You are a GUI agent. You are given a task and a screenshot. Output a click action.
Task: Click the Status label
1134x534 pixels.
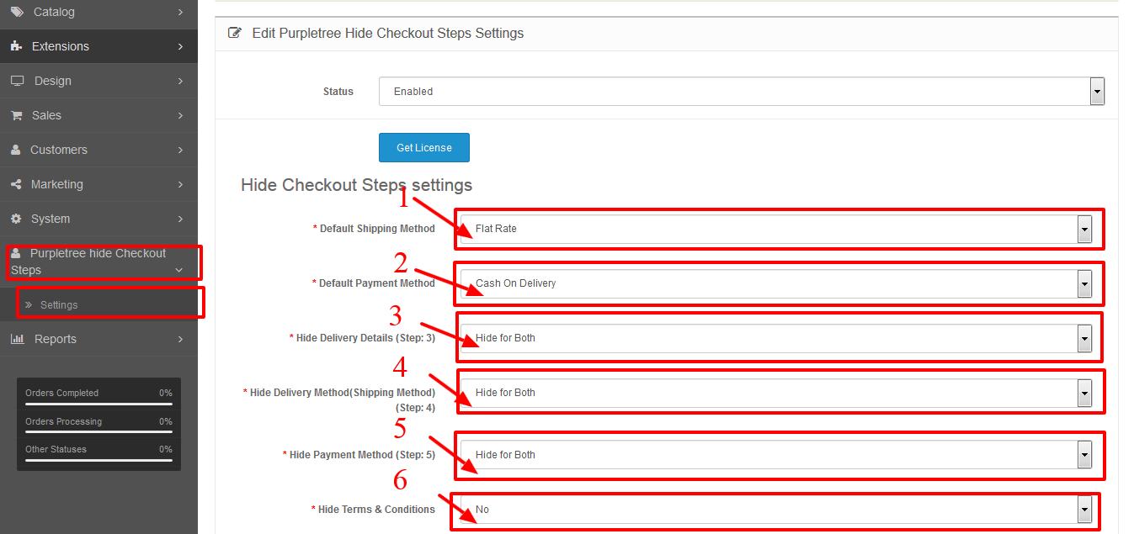338,92
